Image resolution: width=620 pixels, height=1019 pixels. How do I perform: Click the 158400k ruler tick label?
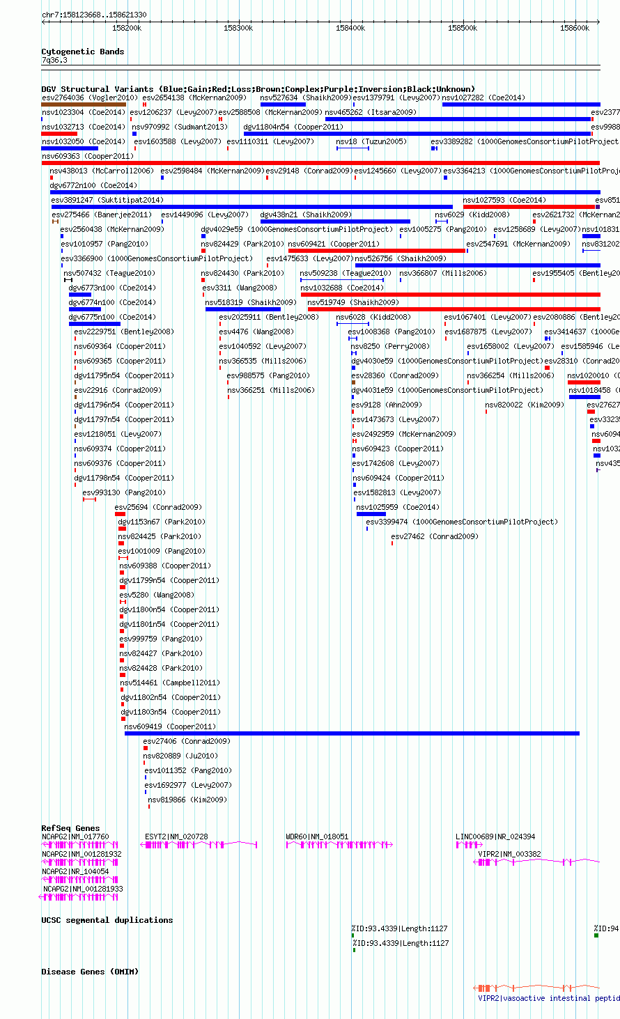(350, 28)
